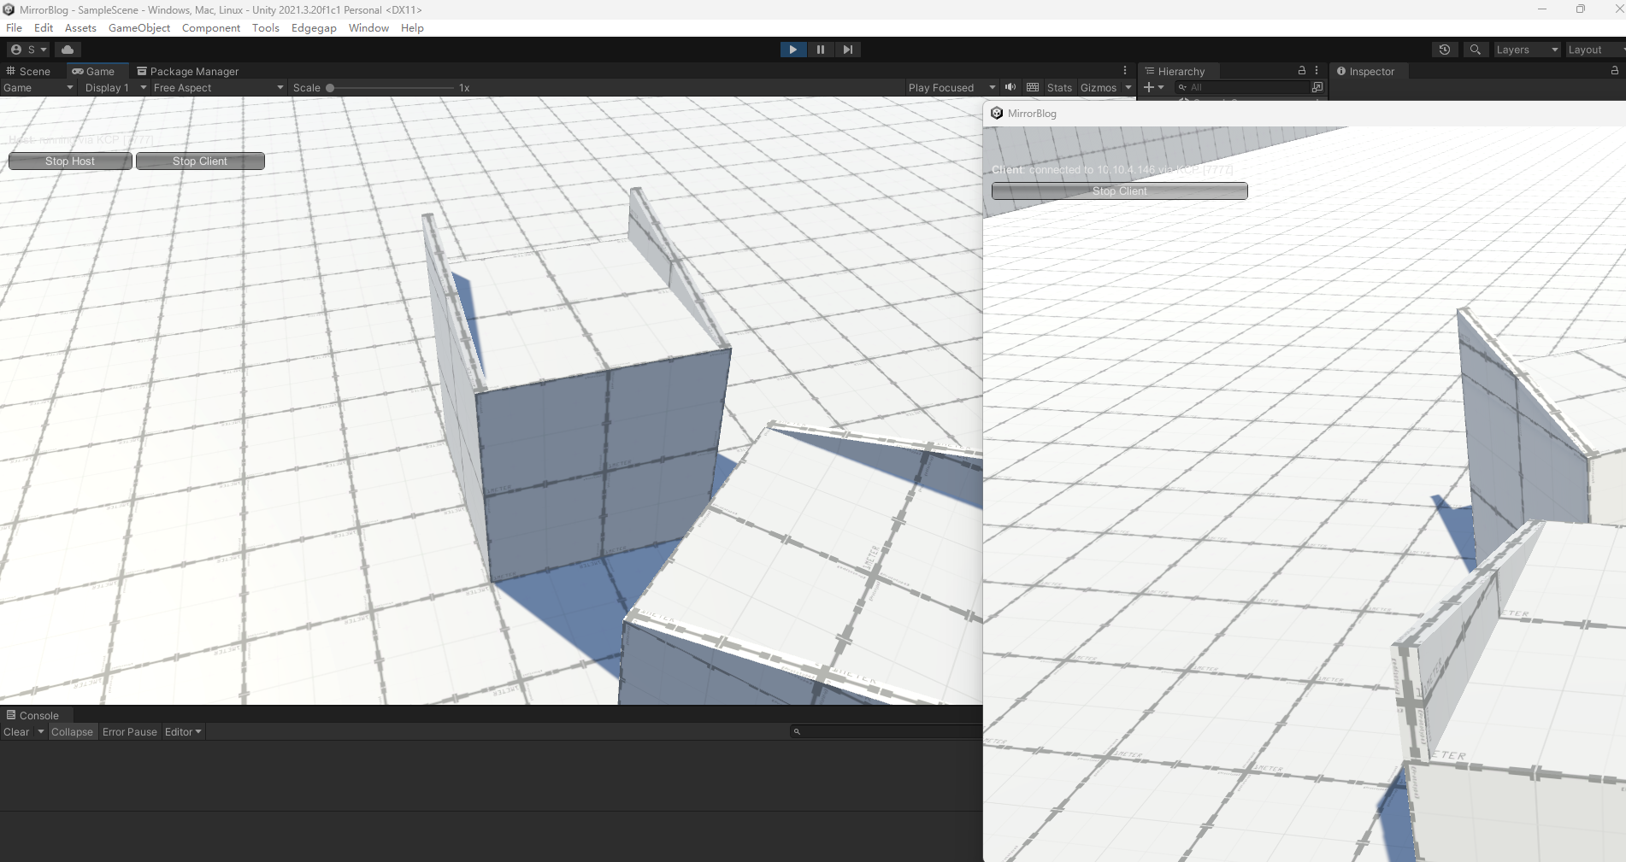Click the Hierarchy search field

point(1242,87)
